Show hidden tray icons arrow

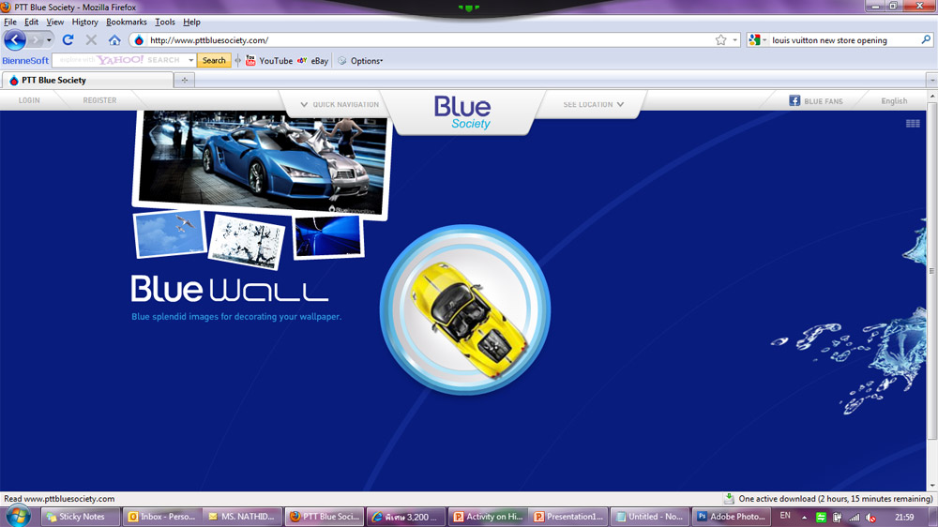805,518
